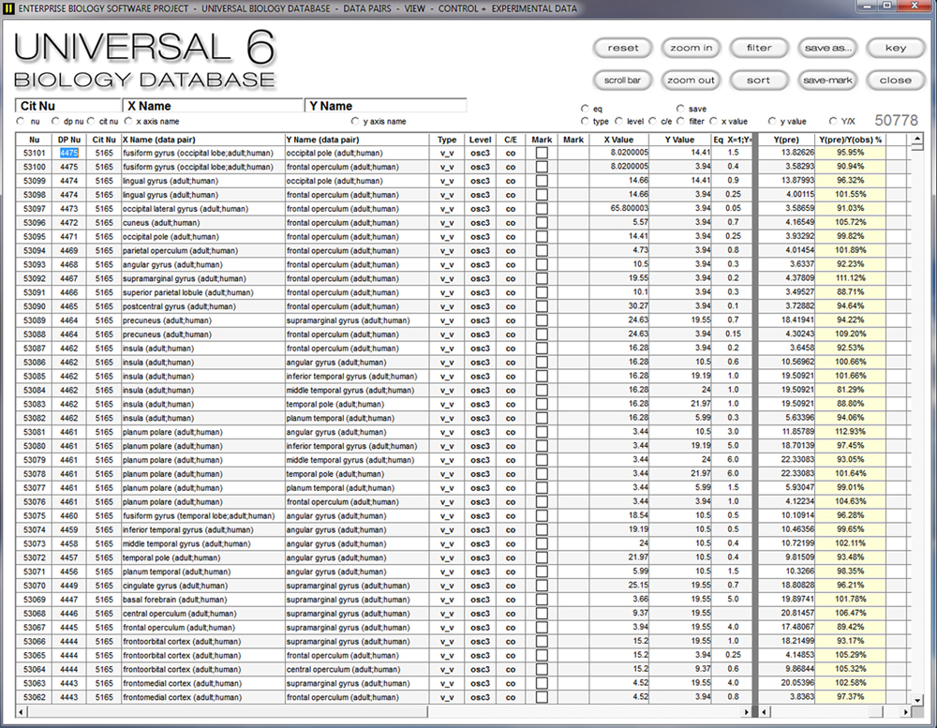Open the filter button
The image size is (937, 728).
[x=759, y=48]
